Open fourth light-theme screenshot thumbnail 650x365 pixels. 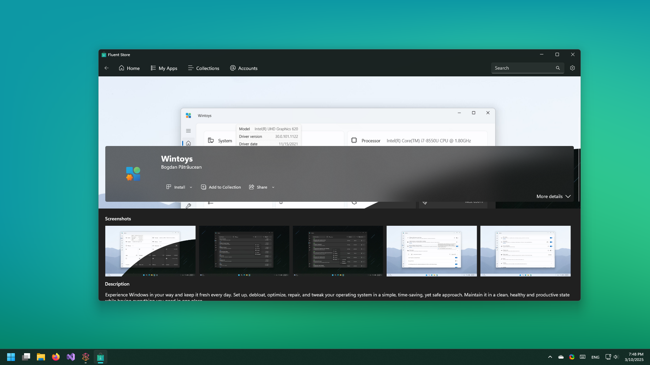tap(432, 251)
